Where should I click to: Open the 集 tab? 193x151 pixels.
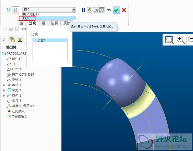(22, 23)
